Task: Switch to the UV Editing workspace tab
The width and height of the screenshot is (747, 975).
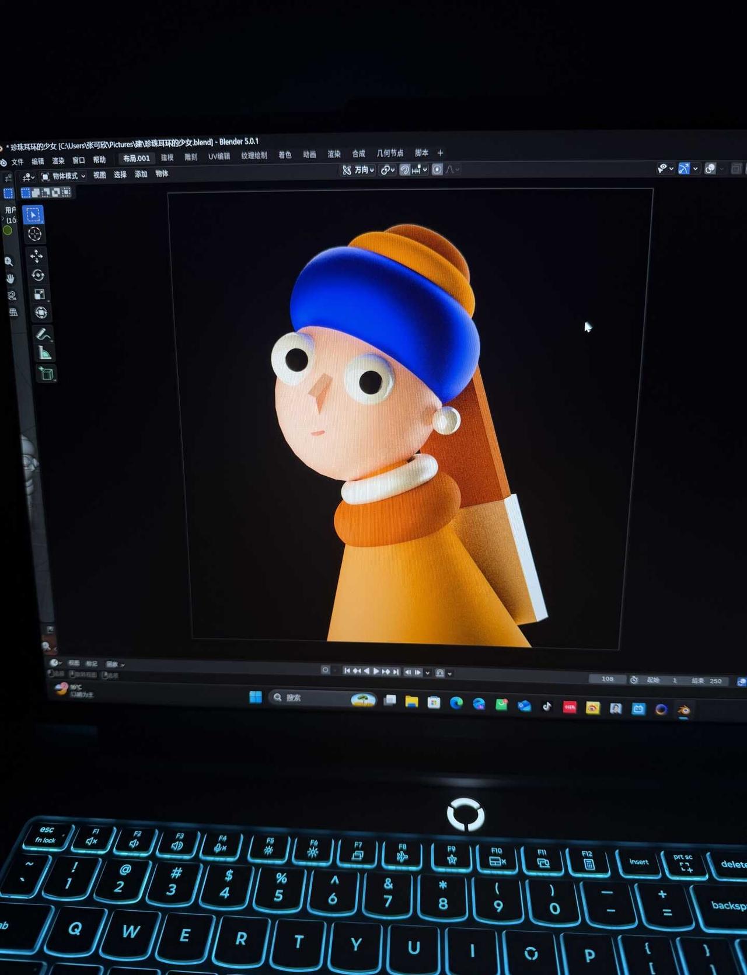Action: pos(219,156)
